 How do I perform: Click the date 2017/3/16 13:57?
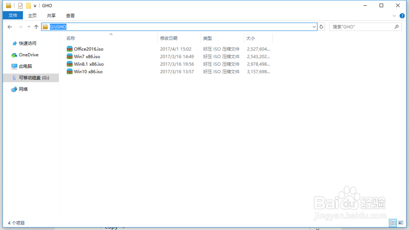177,71
